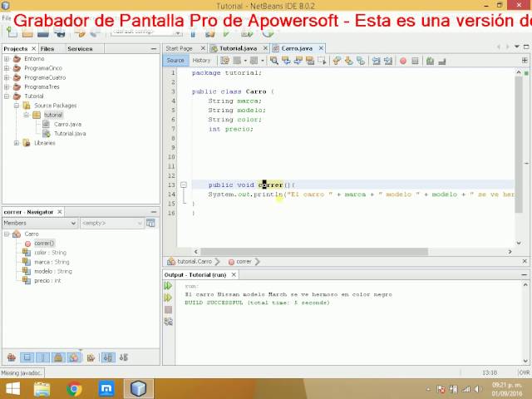Image resolution: width=532 pixels, height=399 pixels.
Task: Collapse the correr method code fold
Action: point(184,185)
